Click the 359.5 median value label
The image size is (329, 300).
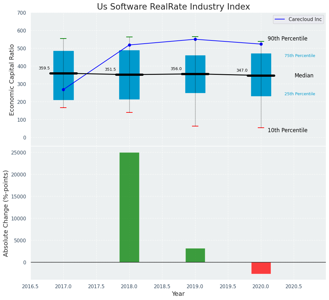click(x=44, y=68)
